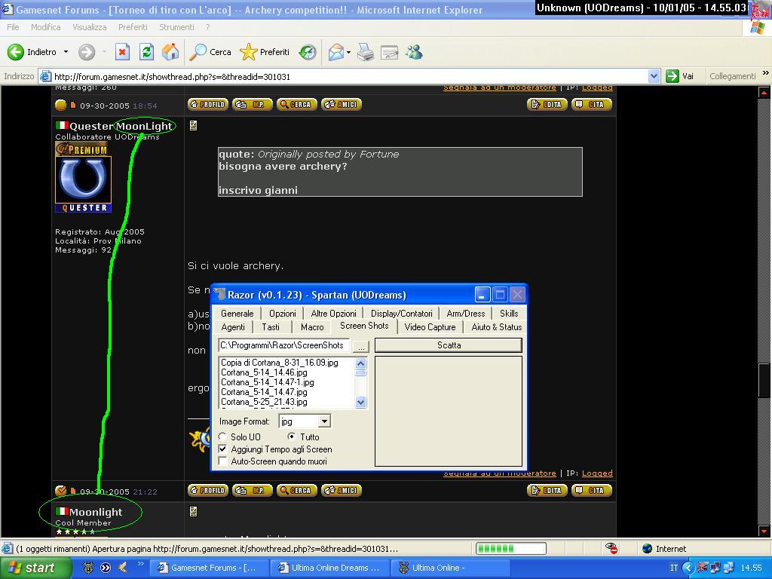
Task: Print the page with printer icon
Action: tap(366, 52)
